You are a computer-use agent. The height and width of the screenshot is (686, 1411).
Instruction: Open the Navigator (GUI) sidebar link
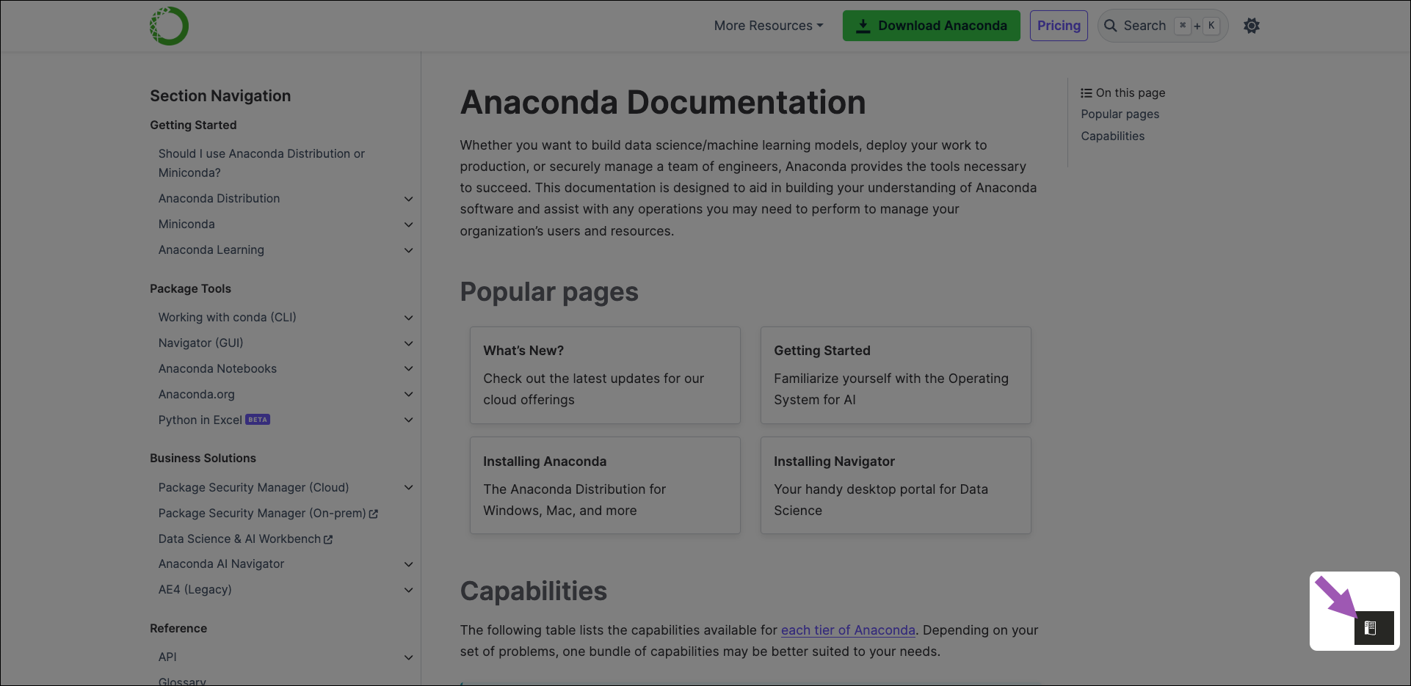coord(200,343)
